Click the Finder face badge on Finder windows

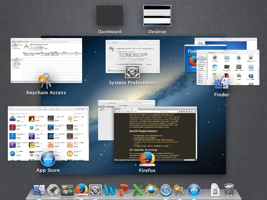222,83
